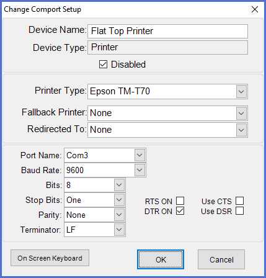Open the On Screen Keyboard
This screenshot has width=266, height=278.
tap(50, 258)
